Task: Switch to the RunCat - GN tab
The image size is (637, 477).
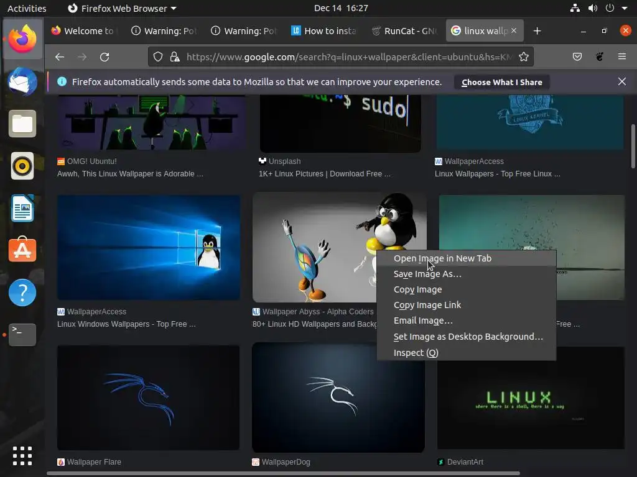Action: [404, 31]
